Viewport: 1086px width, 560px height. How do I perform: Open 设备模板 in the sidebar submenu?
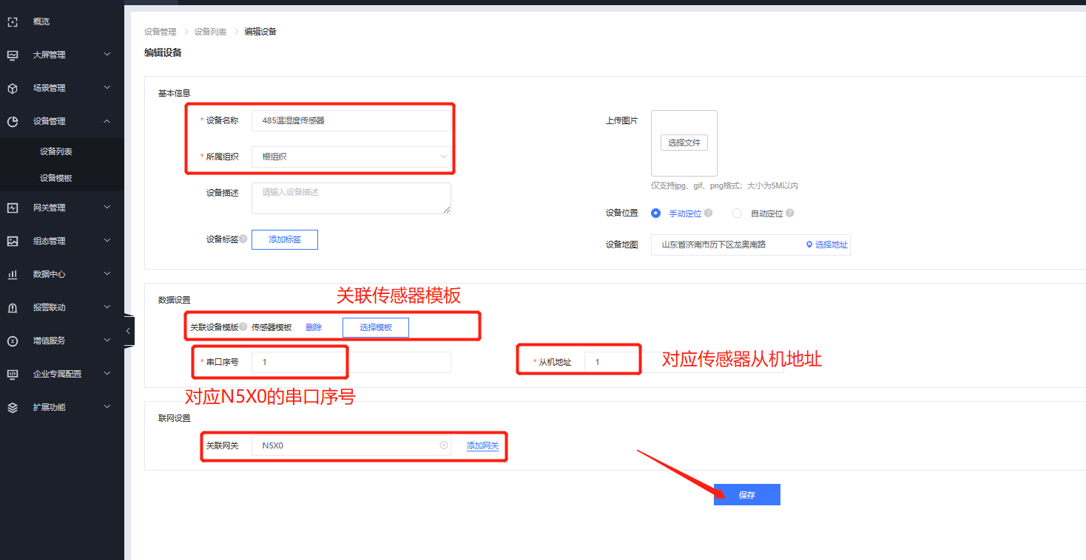click(x=56, y=178)
